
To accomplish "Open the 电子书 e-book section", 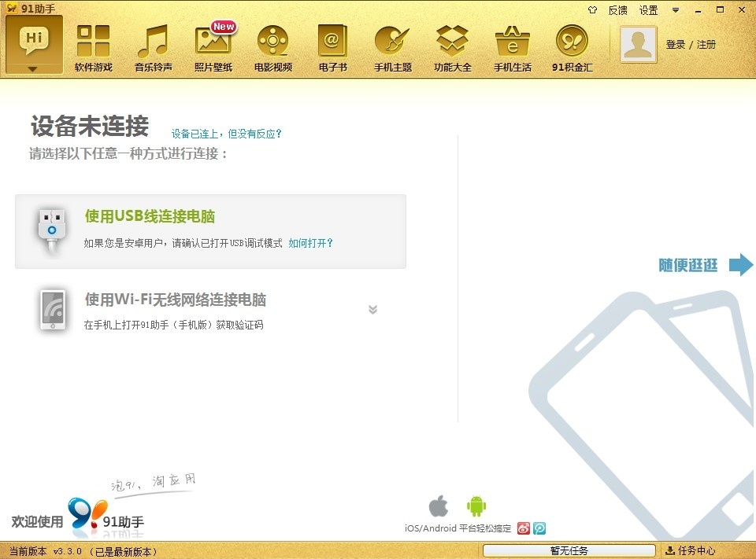I will (x=333, y=48).
